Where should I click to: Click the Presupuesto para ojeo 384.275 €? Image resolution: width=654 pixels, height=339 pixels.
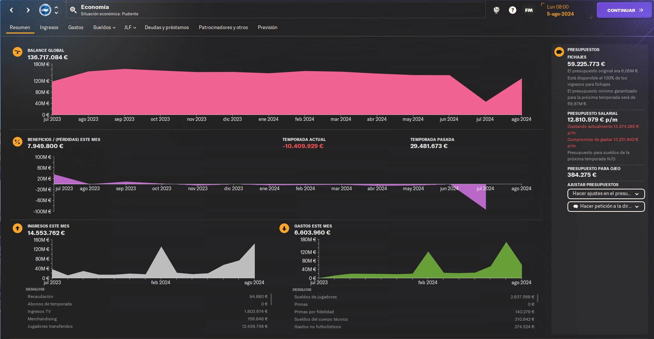coord(582,175)
